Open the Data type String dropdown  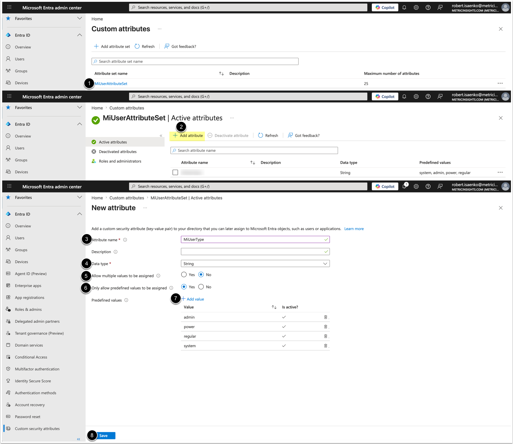coord(255,264)
